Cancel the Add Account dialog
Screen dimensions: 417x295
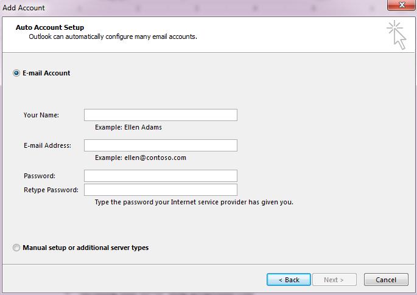(386, 280)
